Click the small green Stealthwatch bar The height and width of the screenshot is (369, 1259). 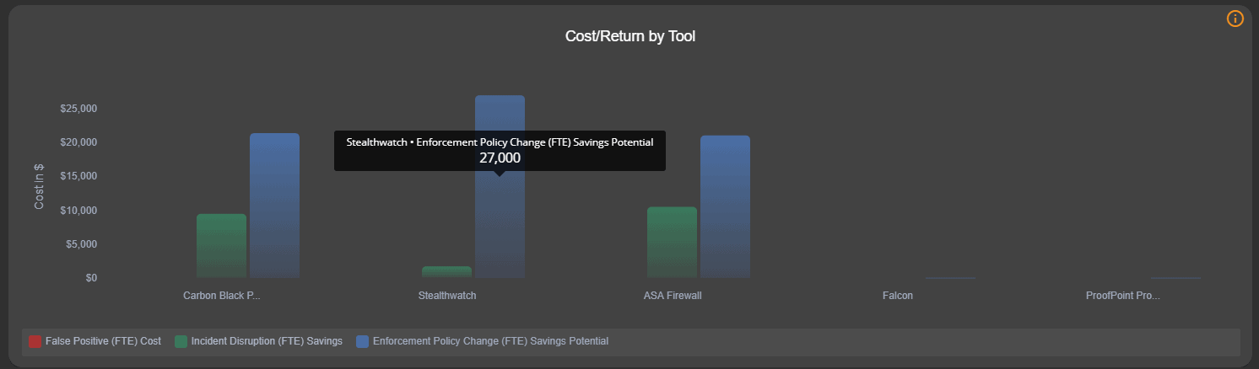(447, 272)
